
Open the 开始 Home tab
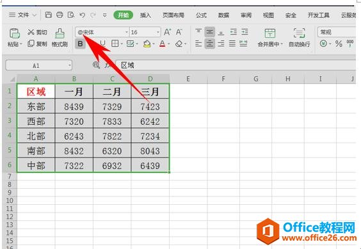[x=123, y=15]
